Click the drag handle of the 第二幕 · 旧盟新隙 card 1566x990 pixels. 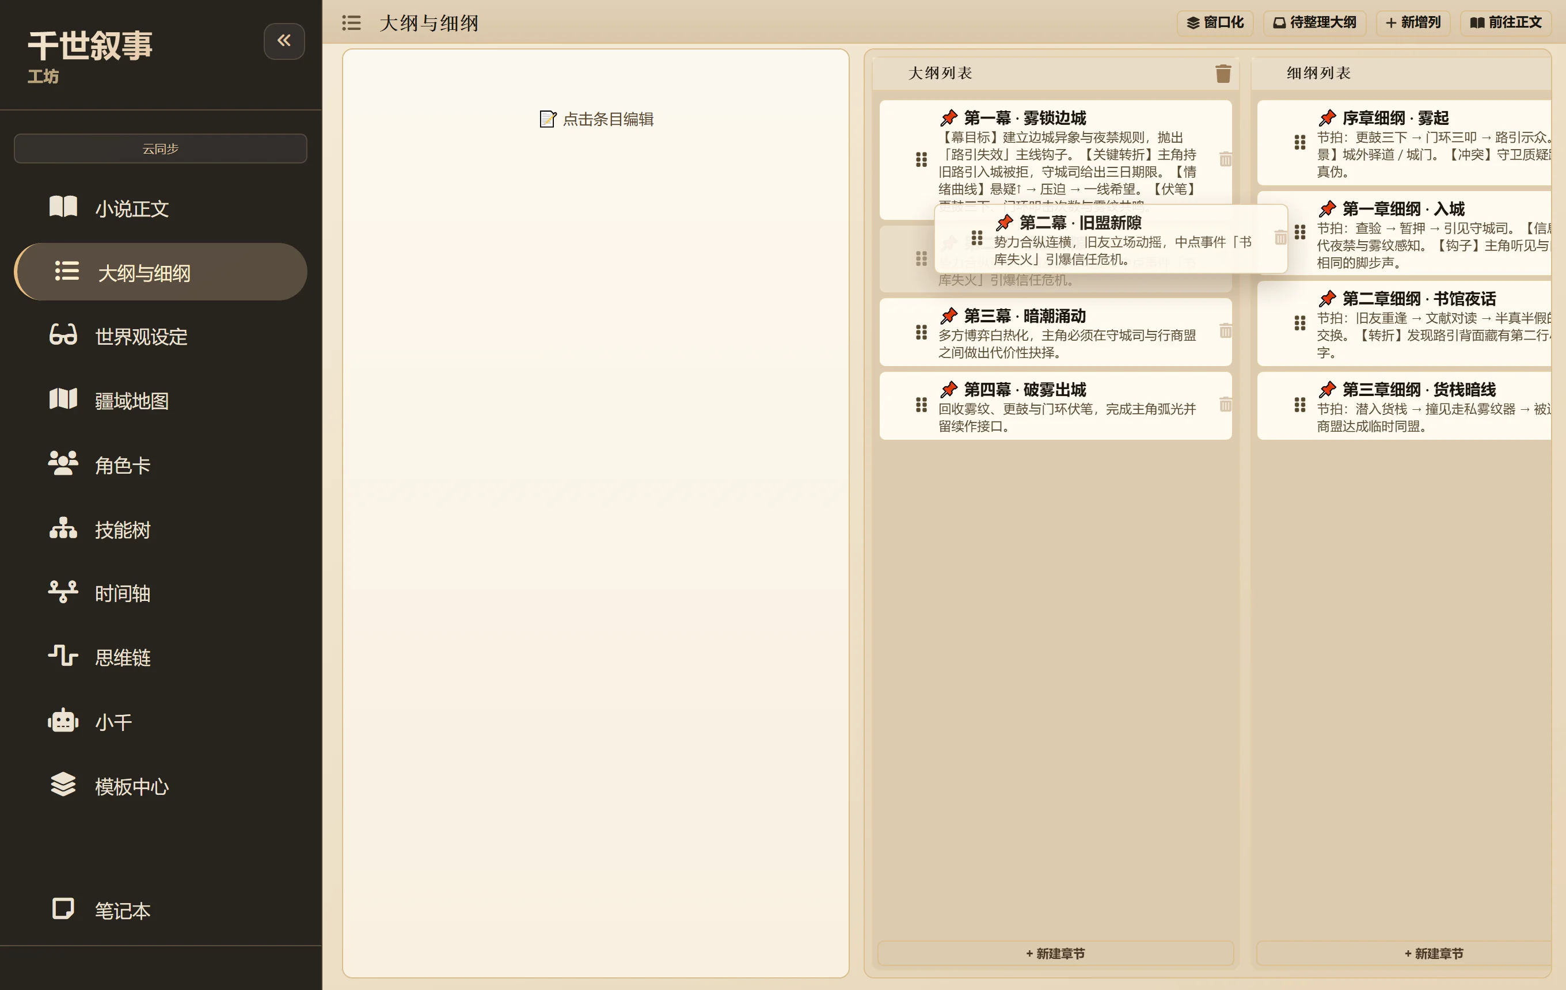977,238
